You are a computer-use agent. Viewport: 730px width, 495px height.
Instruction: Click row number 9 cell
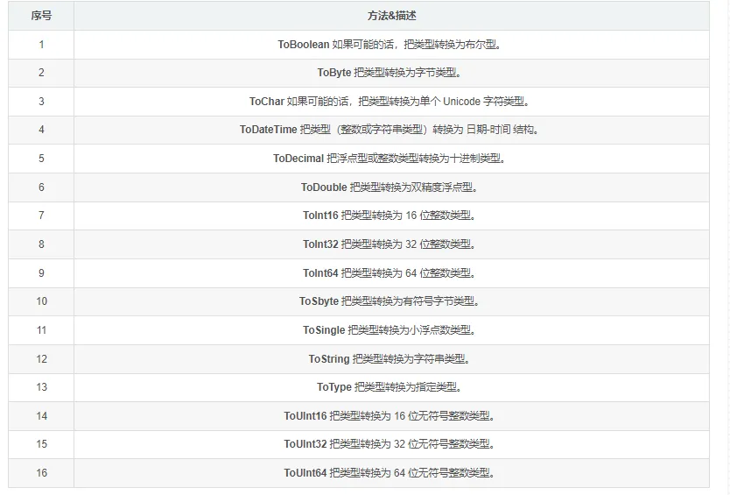point(41,273)
